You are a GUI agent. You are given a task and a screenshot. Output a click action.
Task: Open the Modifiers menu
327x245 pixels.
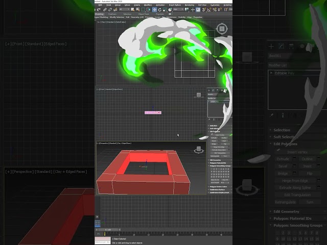coord(148,5)
